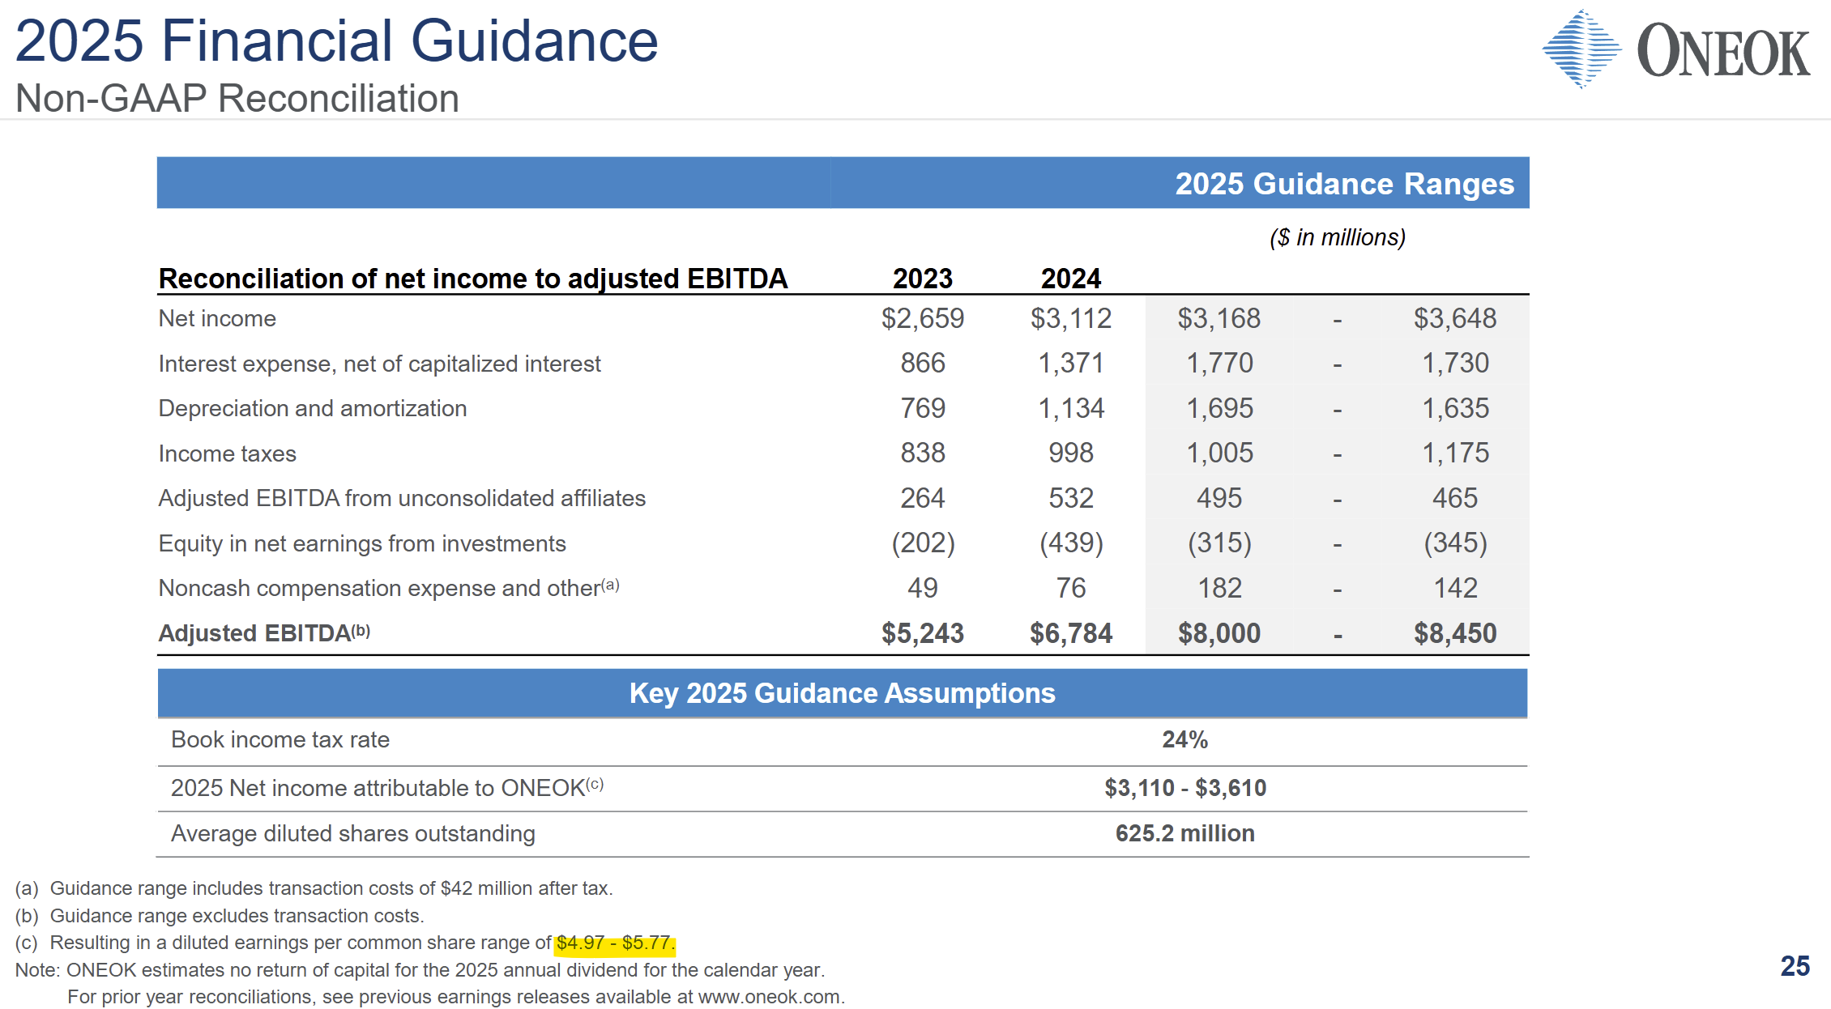The image size is (1831, 1009).
Task: Select the 2025 Guidance Ranges header
Action: coord(1344,184)
